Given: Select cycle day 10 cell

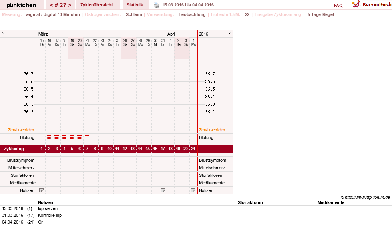Looking at the screenshot, I should 110,149.
